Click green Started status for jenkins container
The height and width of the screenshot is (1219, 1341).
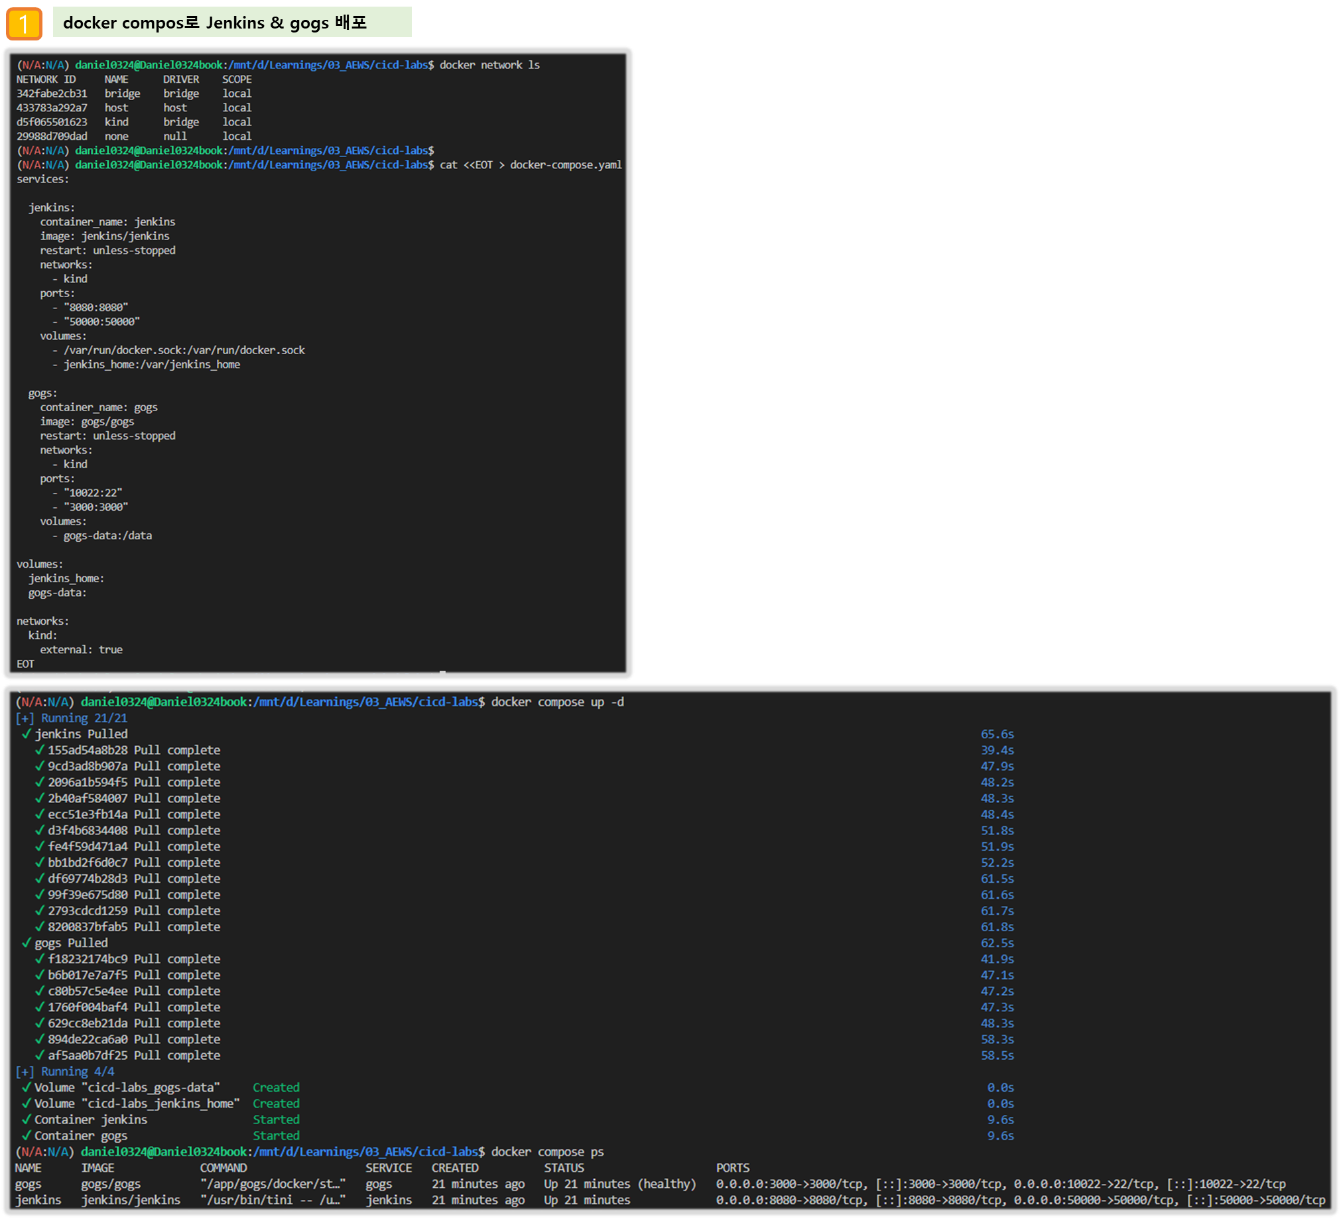click(276, 1120)
